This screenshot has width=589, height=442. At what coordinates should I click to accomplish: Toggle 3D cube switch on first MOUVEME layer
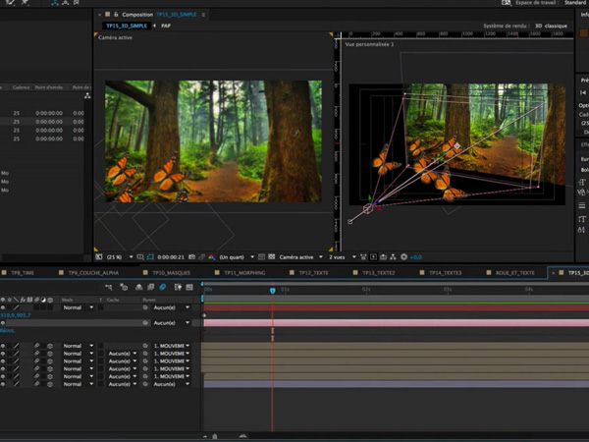(50, 346)
